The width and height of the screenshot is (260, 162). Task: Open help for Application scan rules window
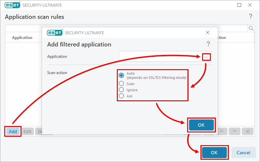[x=250, y=17]
